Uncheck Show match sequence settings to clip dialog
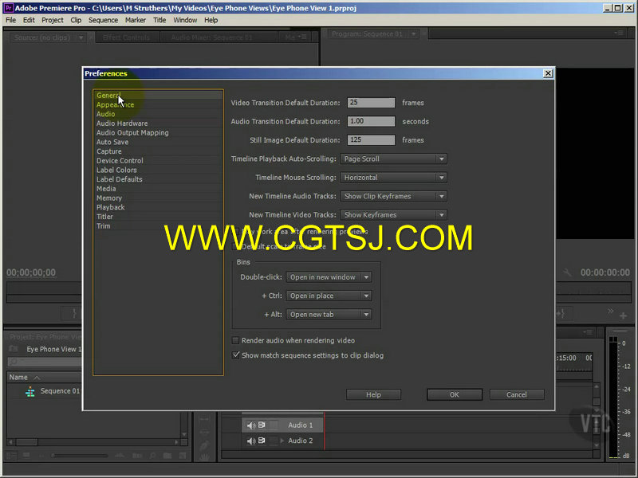The image size is (638, 478). pyautogui.click(x=235, y=355)
